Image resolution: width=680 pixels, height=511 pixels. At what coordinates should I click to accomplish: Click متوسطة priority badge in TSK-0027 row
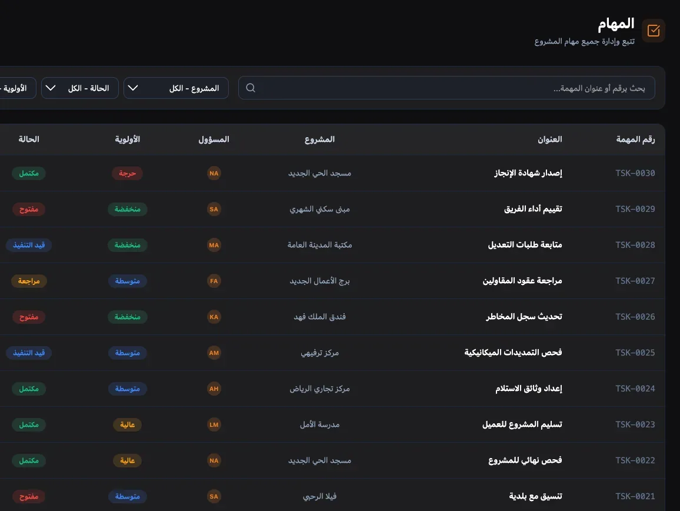coord(128,281)
